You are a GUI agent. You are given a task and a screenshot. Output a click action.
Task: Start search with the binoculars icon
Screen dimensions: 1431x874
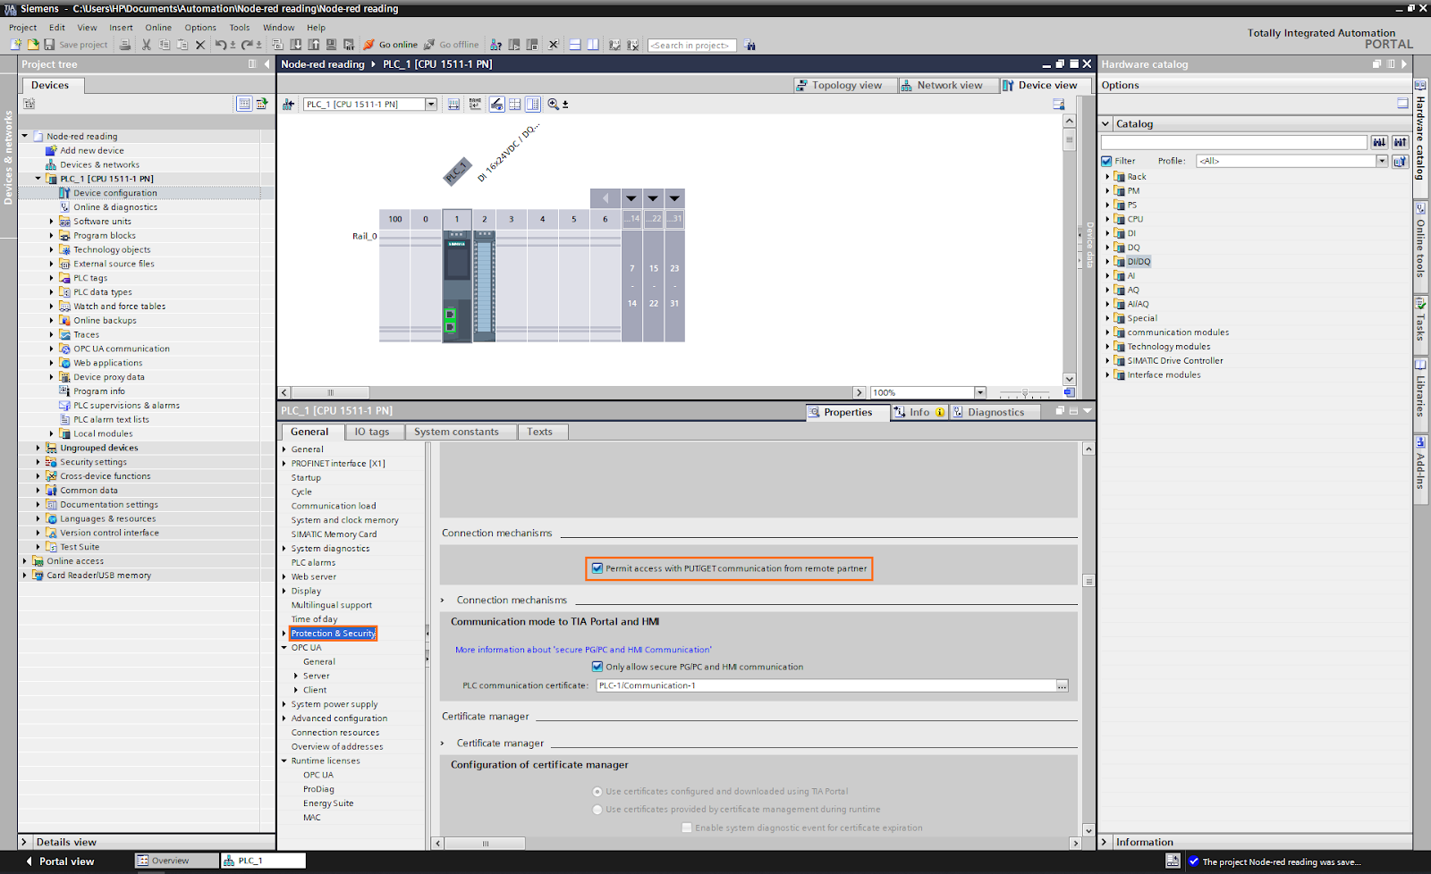(x=749, y=46)
